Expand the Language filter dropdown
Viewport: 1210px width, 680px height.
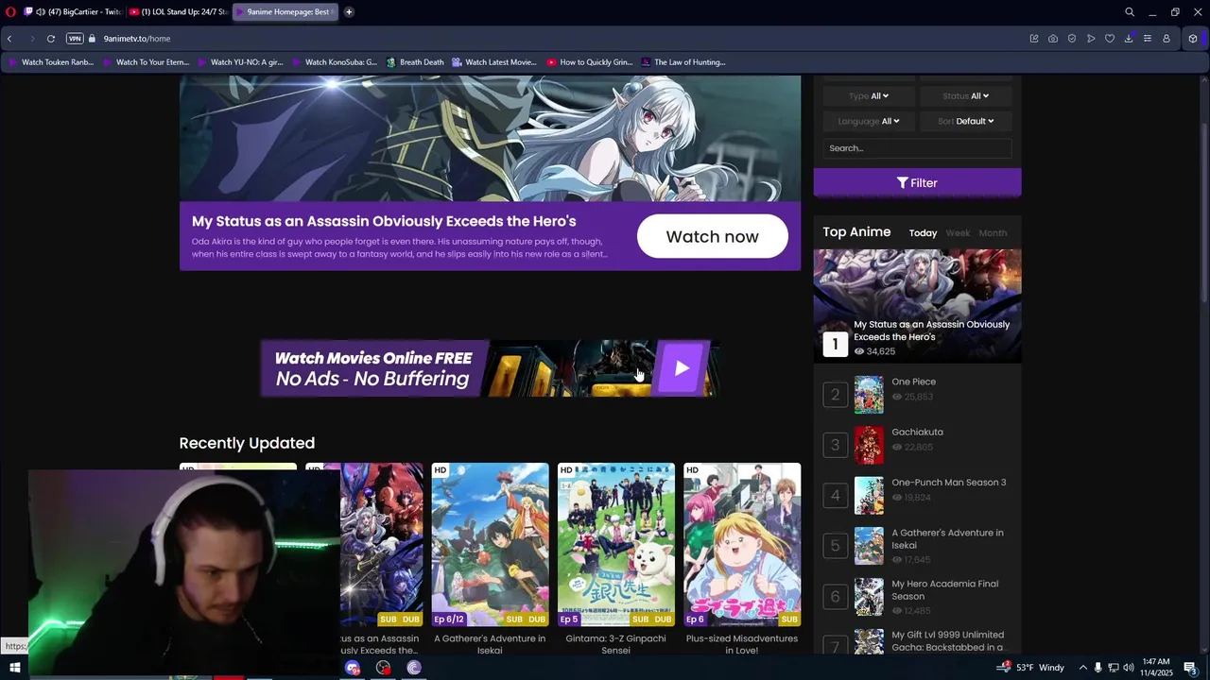[x=868, y=121]
